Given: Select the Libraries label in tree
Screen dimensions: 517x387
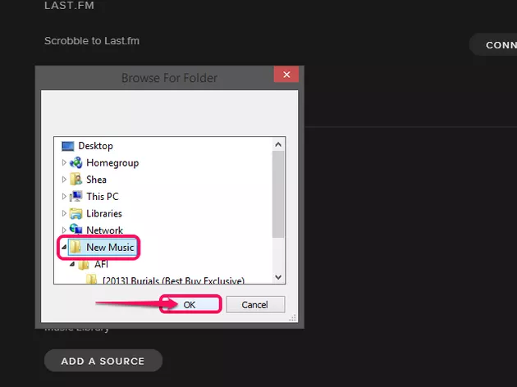Looking at the screenshot, I should click(104, 213).
